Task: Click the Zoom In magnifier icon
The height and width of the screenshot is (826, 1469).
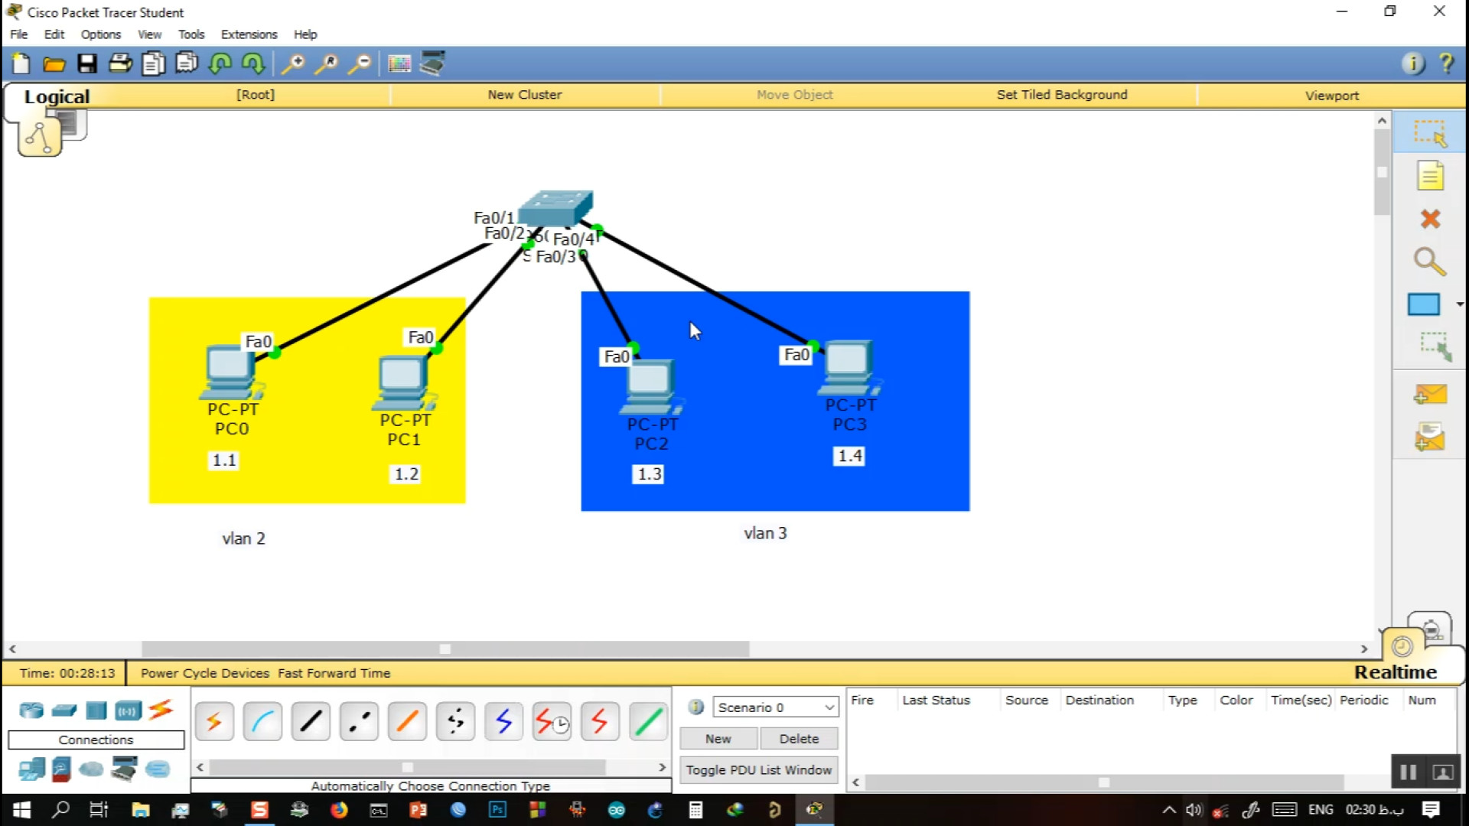Action: pos(292,64)
